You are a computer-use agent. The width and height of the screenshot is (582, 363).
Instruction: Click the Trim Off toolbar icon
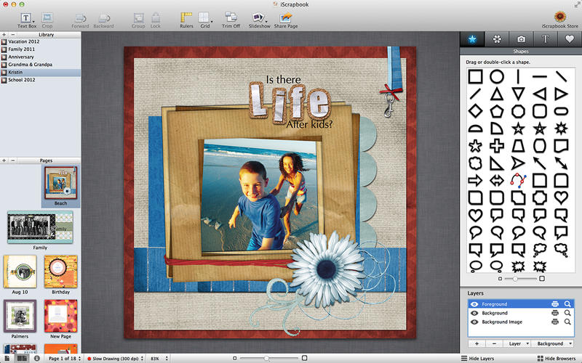coord(231,17)
